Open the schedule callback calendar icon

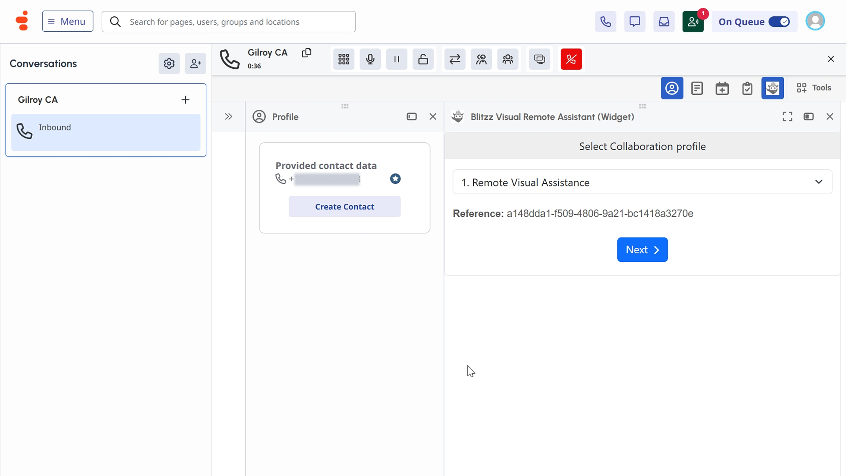click(x=722, y=88)
